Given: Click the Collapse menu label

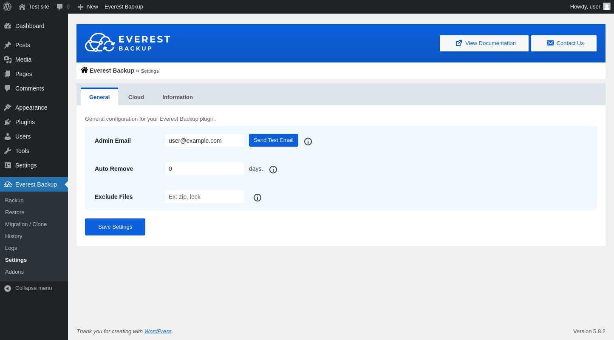Looking at the screenshot, I should (34, 288).
